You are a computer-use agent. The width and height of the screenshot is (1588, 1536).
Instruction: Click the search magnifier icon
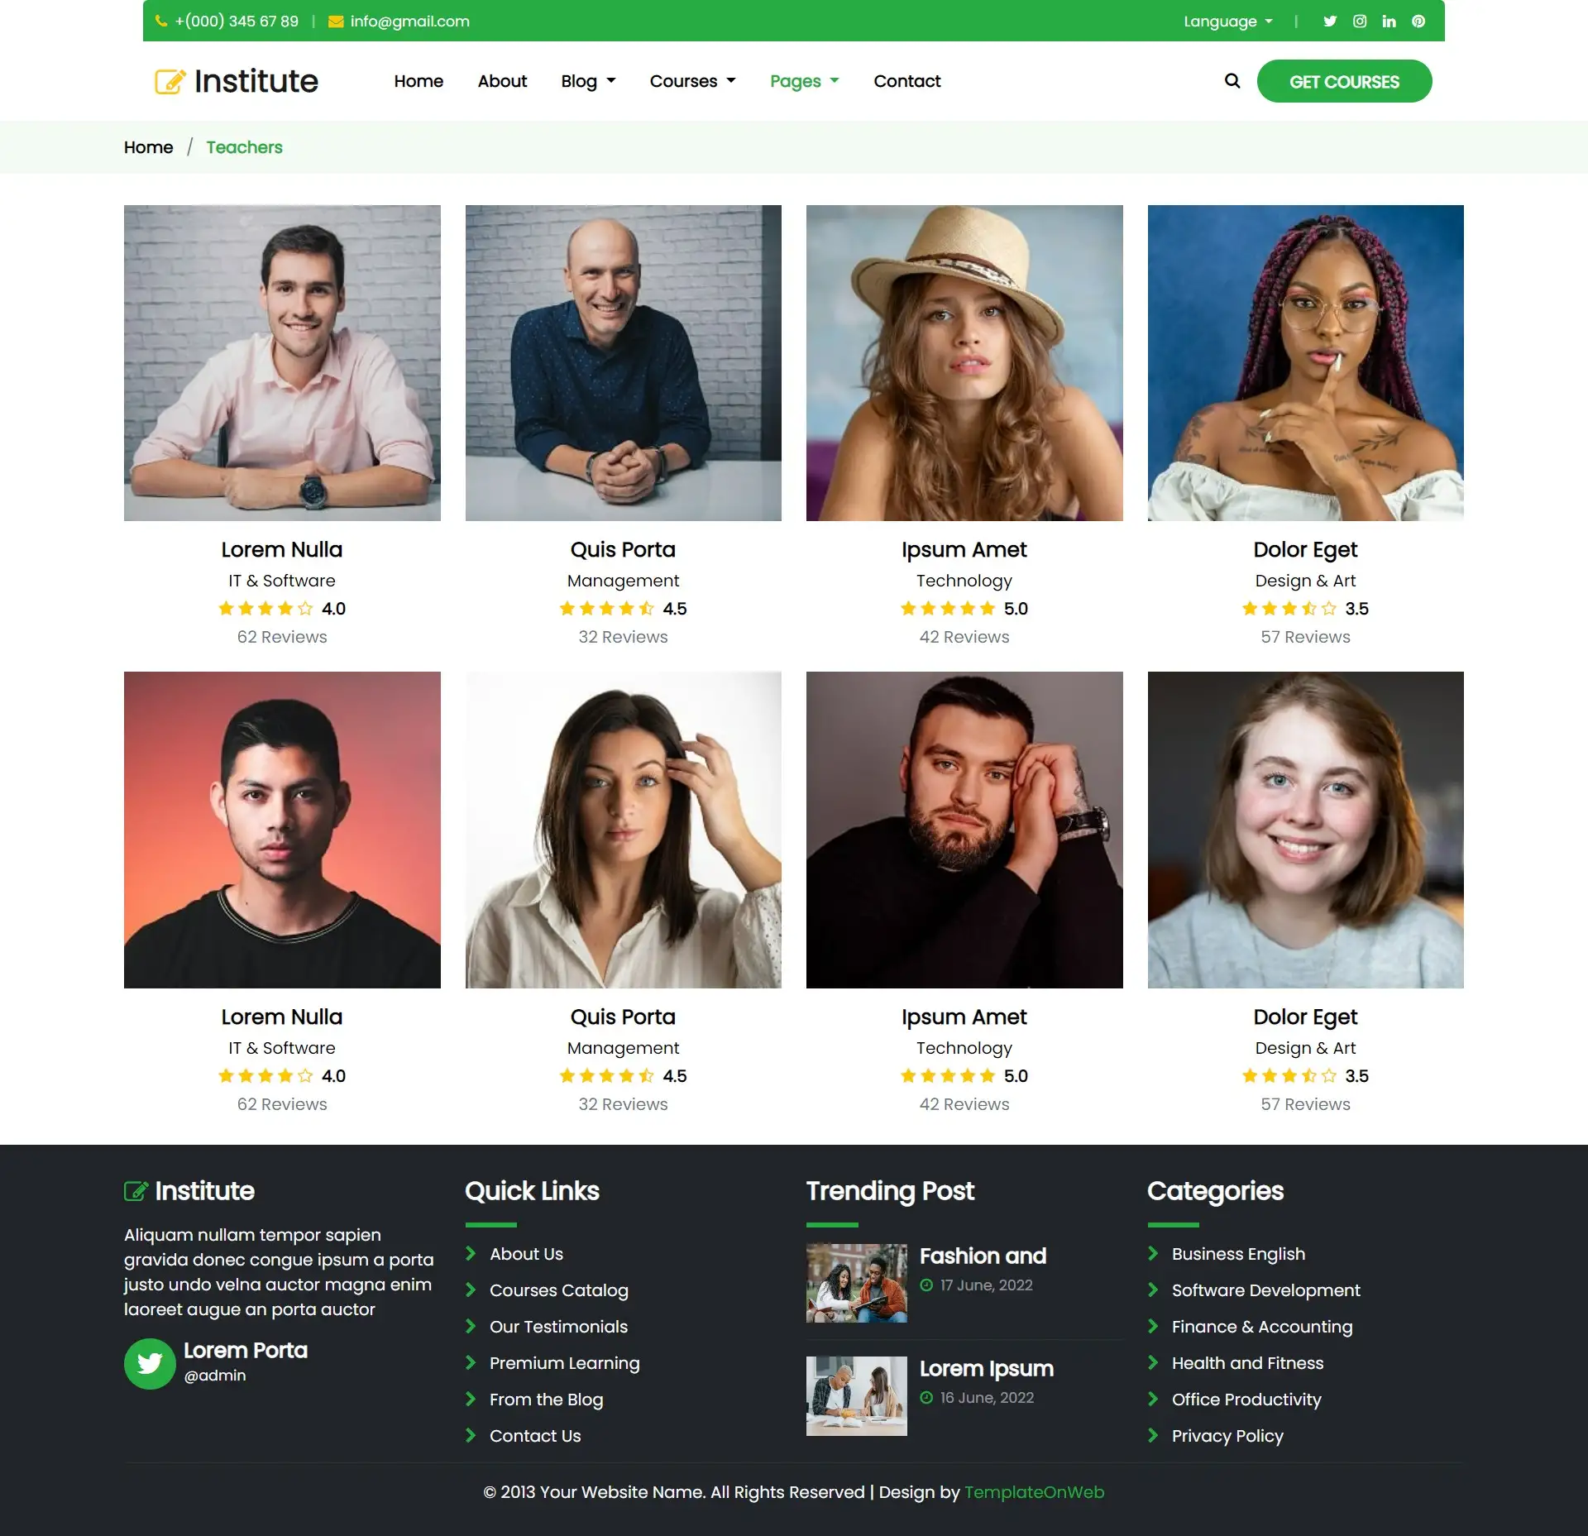click(1232, 81)
